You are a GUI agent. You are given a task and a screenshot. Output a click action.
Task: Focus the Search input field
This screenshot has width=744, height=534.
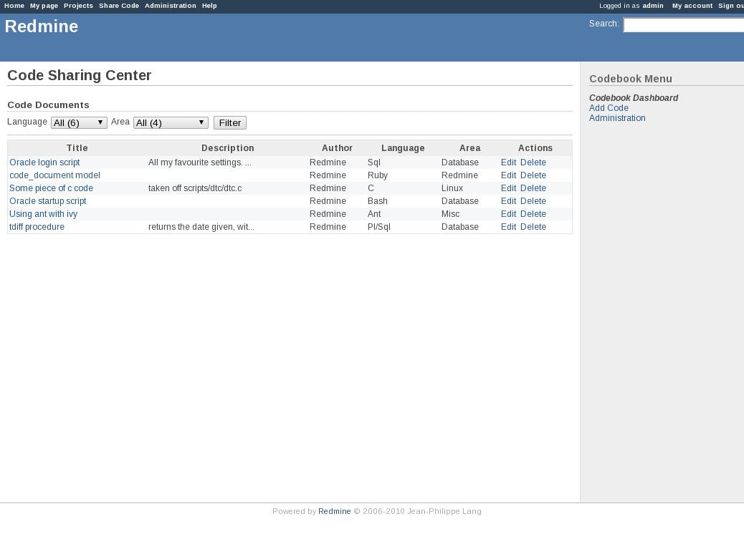pos(683,24)
